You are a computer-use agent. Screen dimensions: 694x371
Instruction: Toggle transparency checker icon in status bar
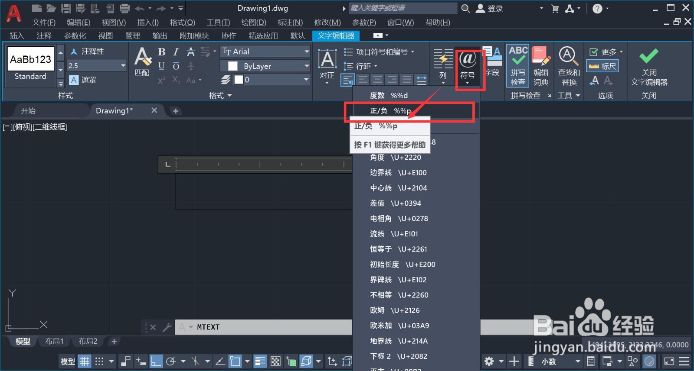click(x=275, y=361)
